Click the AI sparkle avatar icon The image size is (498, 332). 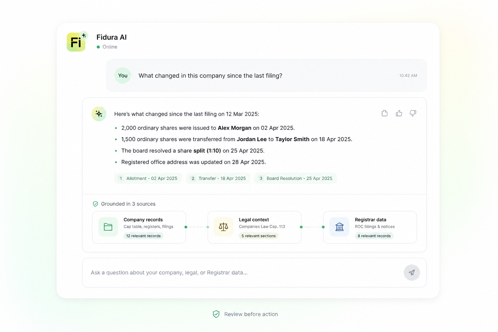(x=99, y=114)
